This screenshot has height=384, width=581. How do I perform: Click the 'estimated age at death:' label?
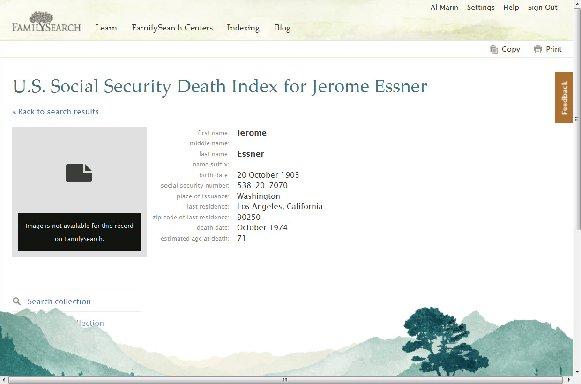point(195,239)
